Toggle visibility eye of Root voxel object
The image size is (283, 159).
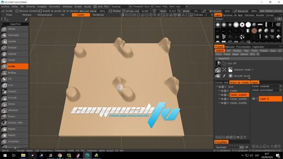(220, 87)
